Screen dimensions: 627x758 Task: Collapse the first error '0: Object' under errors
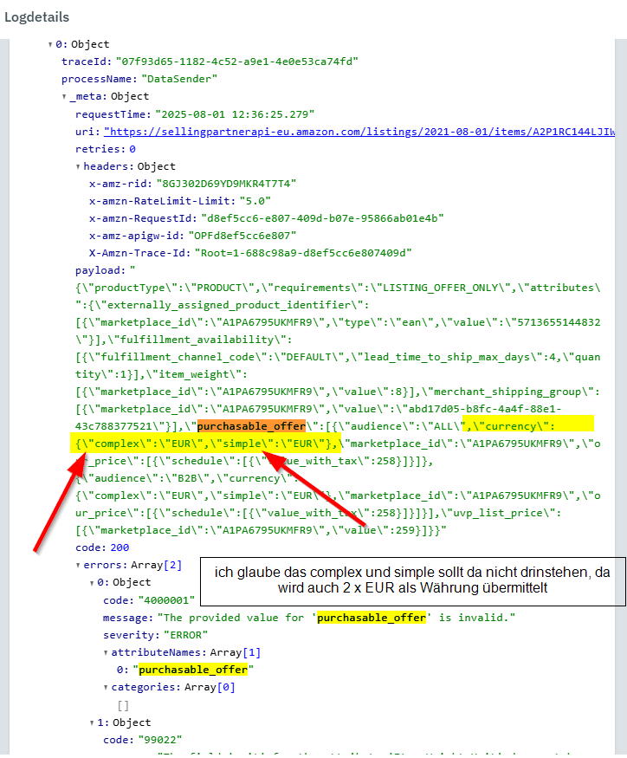(x=92, y=582)
